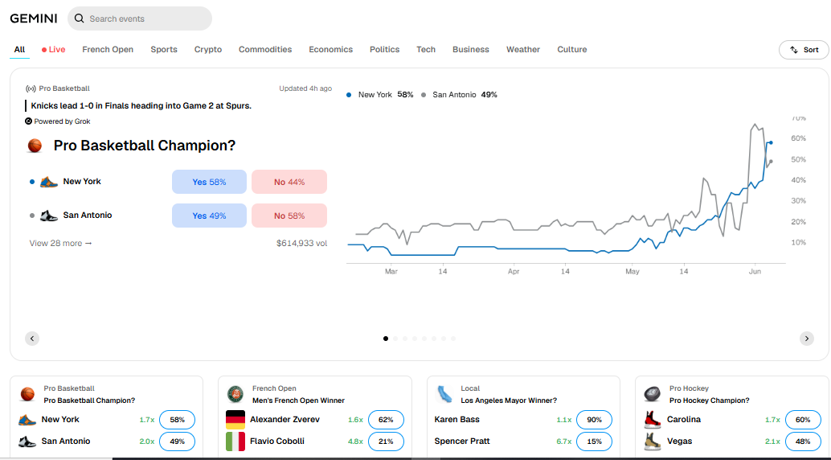The height and width of the screenshot is (460, 831).
Task: Open the Business tab
Action: click(471, 49)
